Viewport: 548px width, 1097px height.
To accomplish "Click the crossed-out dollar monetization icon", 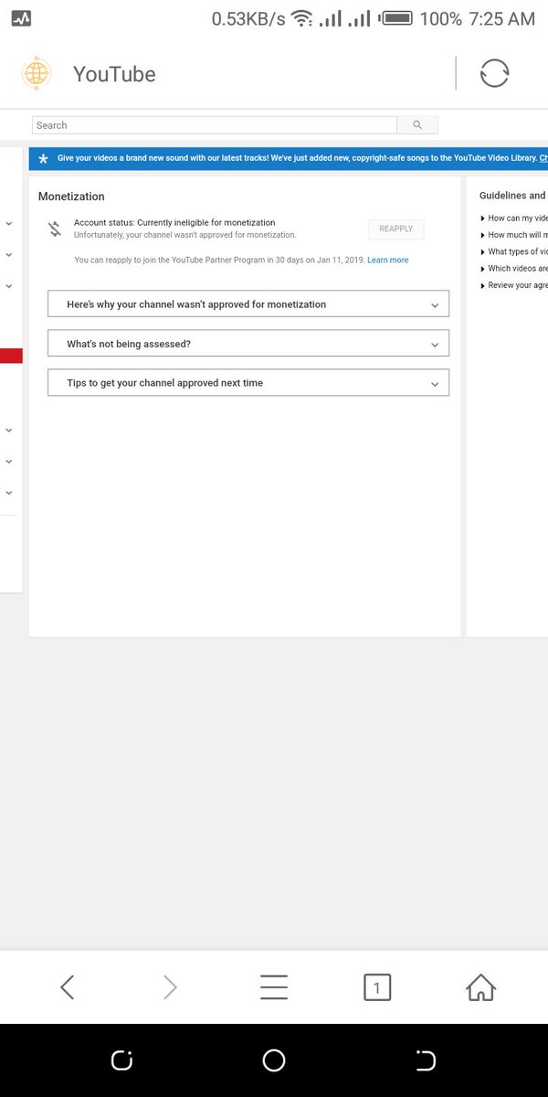I will coord(56,229).
